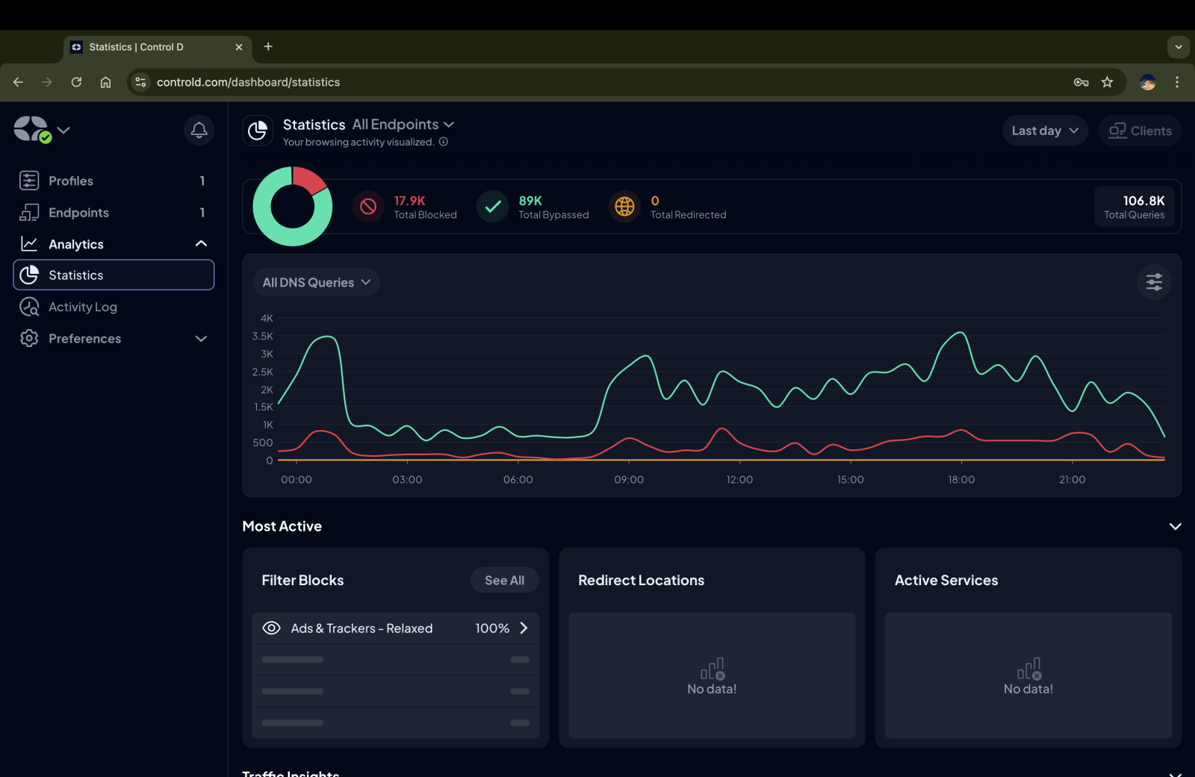This screenshot has height=777, width=1195.
Task: Click the browser forward arrow
Action: [x=47, y=82]
